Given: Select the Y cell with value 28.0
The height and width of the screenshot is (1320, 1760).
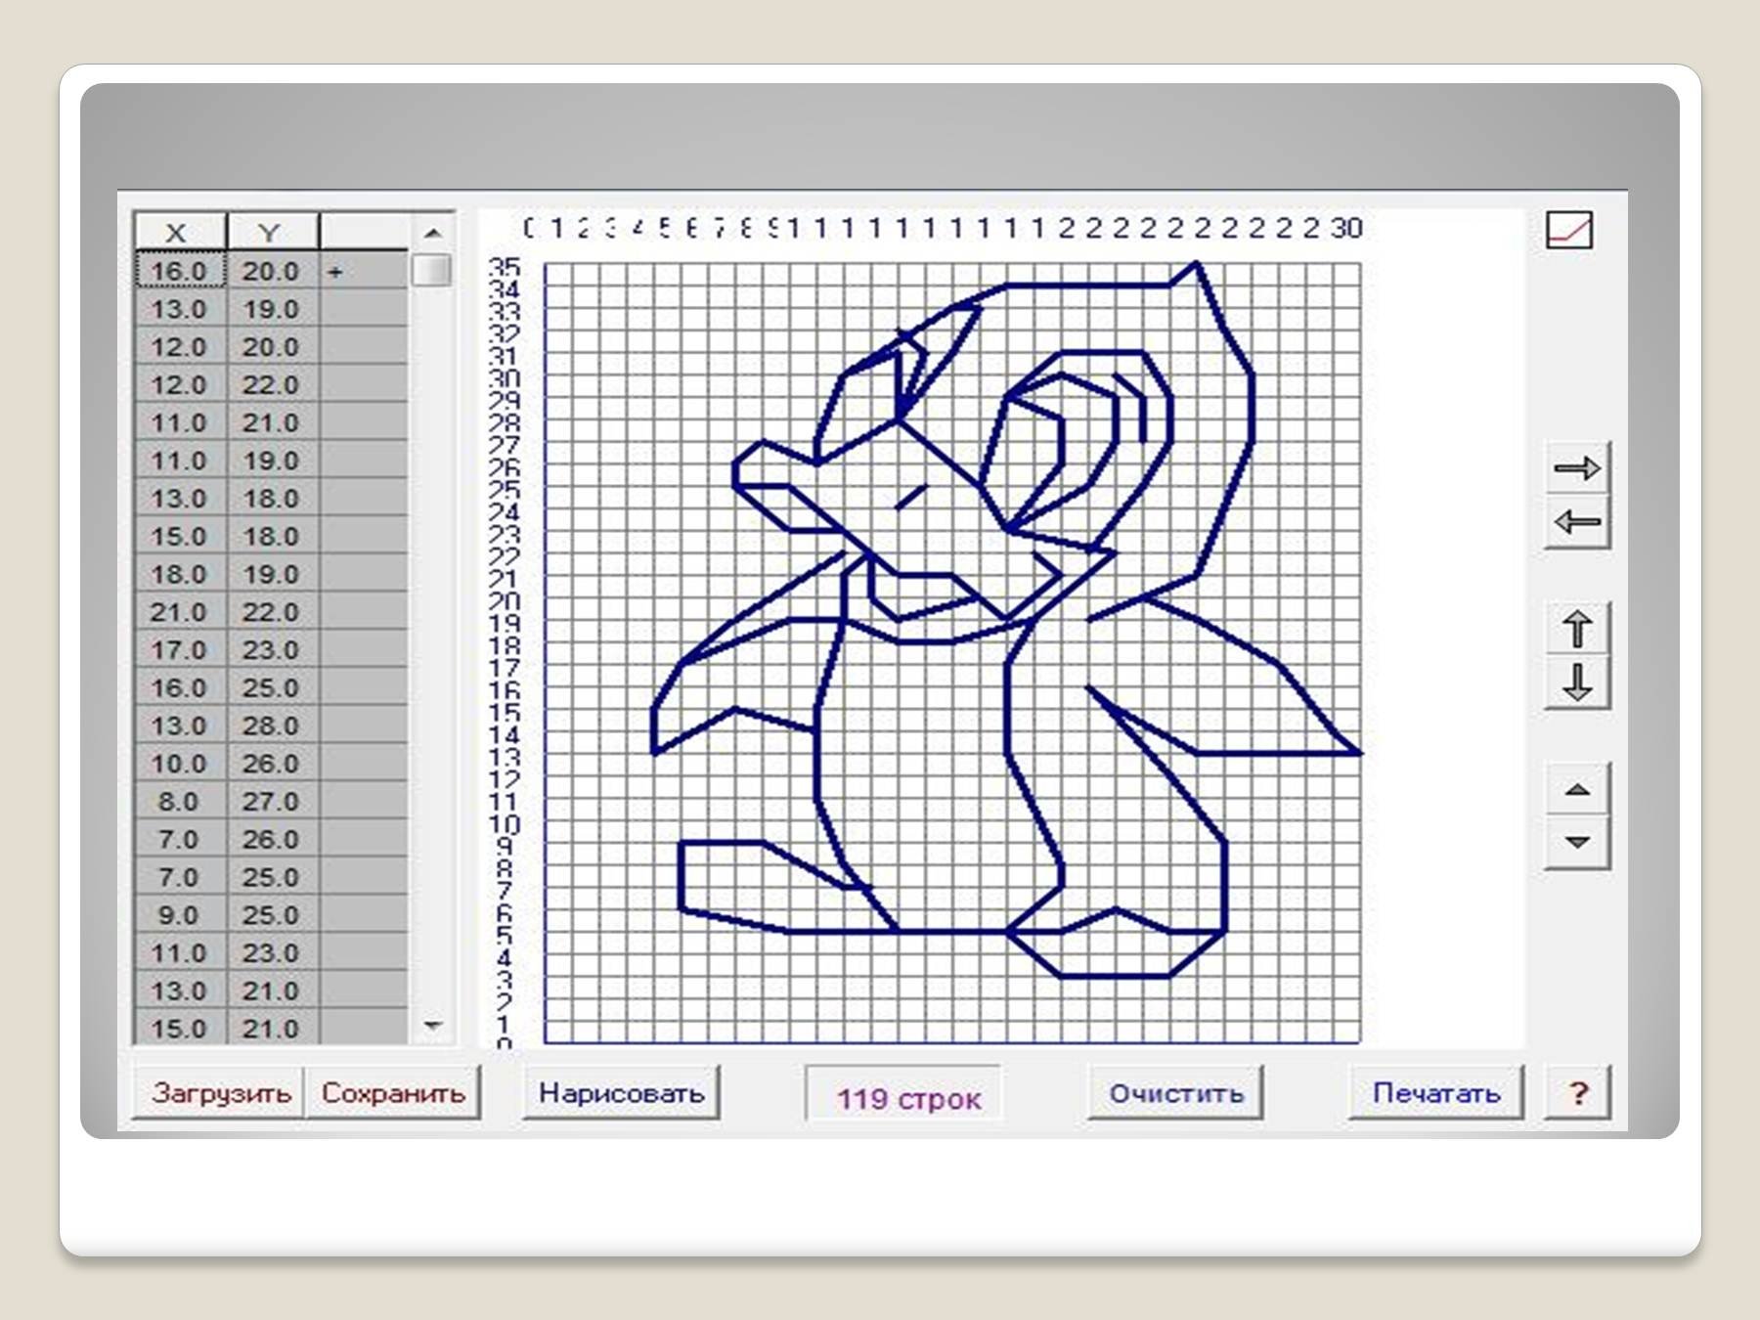Looking at the screenshot, I should (x=271, y=726).
